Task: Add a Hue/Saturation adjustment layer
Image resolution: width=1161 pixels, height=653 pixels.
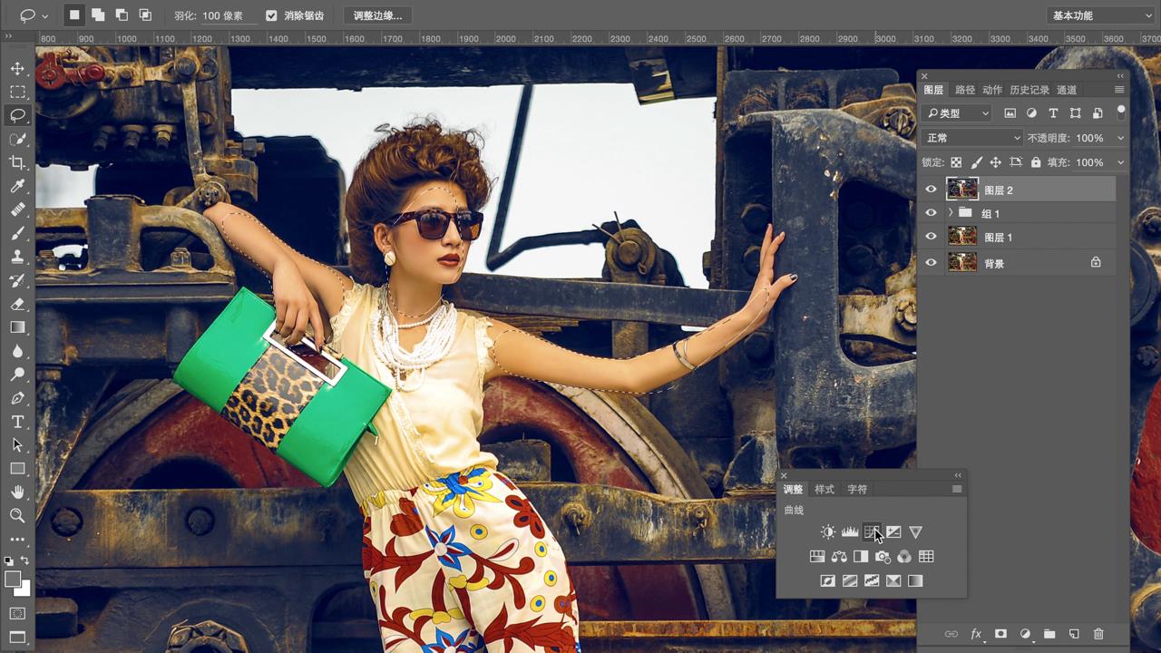Action: [x=817, y=557]
